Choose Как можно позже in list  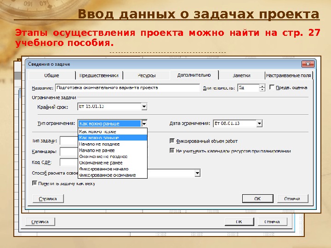coord(113,132)
